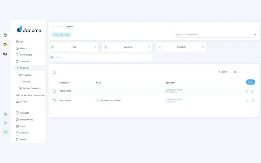Click the Provision cart icon
Viewport: 261px width, 163px height.
coord(20,75)
